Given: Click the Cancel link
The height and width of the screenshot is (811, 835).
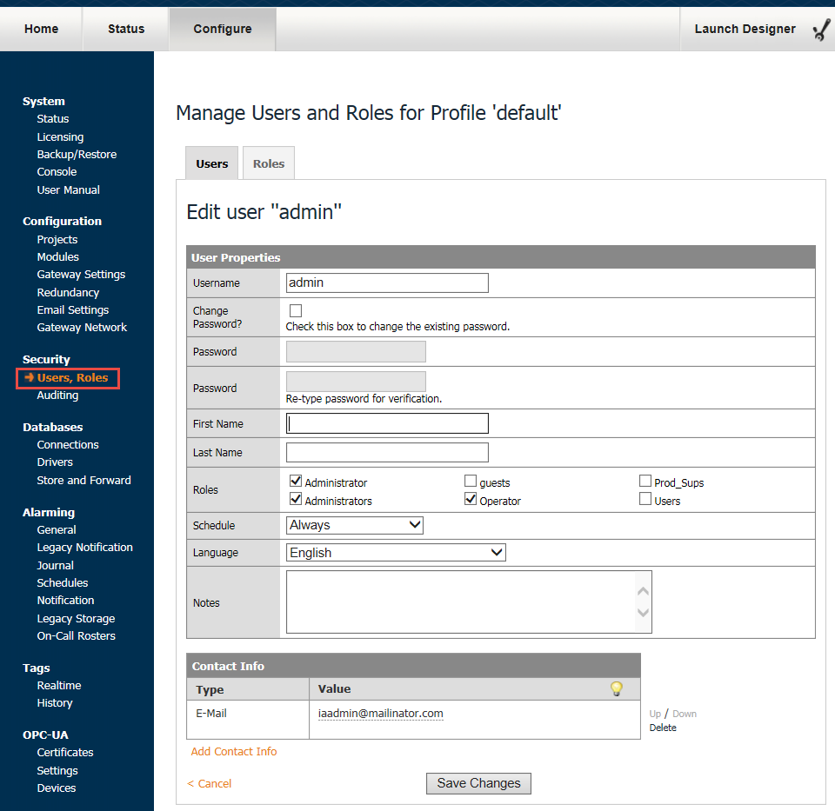Looking at the screenshot, I should [x=209, y=783].
